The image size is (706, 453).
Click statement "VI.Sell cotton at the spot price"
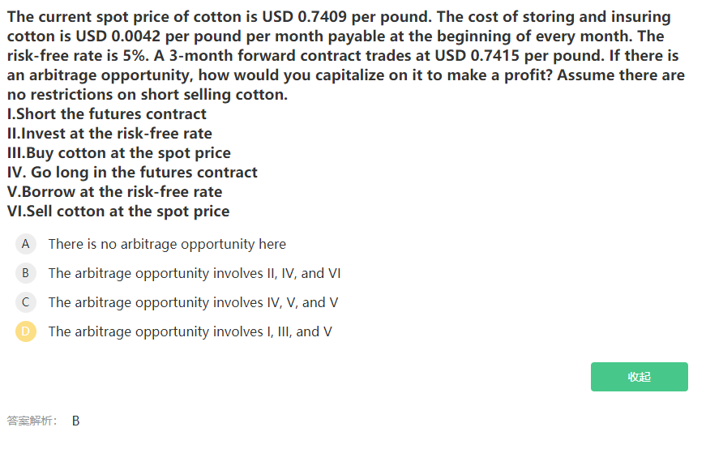coord(118,212)
